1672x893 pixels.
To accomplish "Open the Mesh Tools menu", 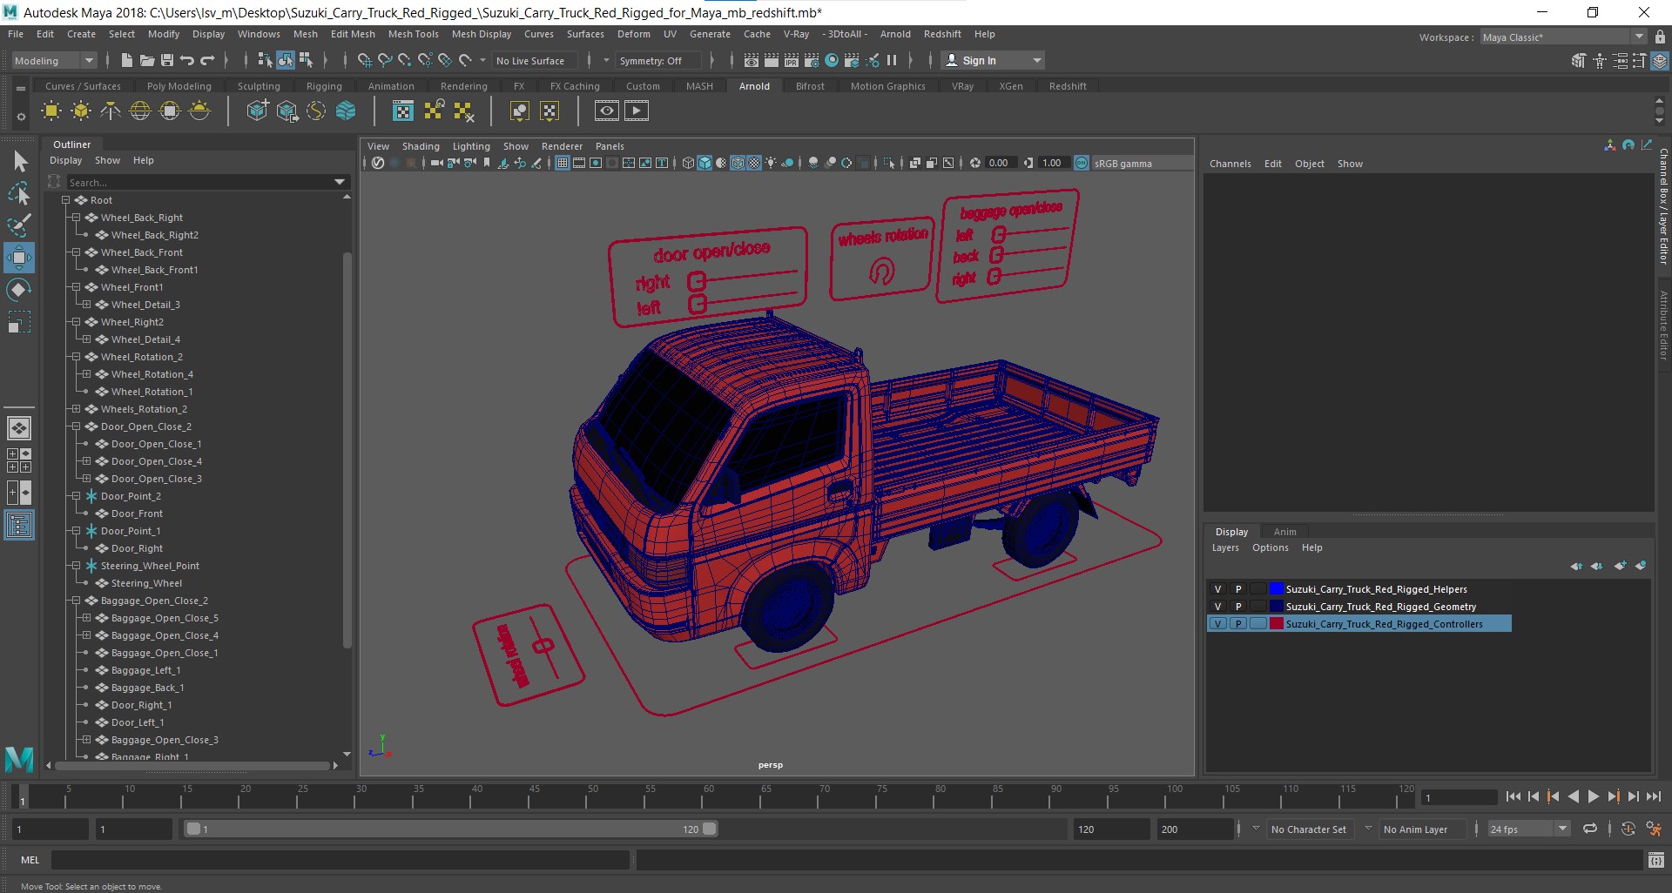I will click(413, 34).
